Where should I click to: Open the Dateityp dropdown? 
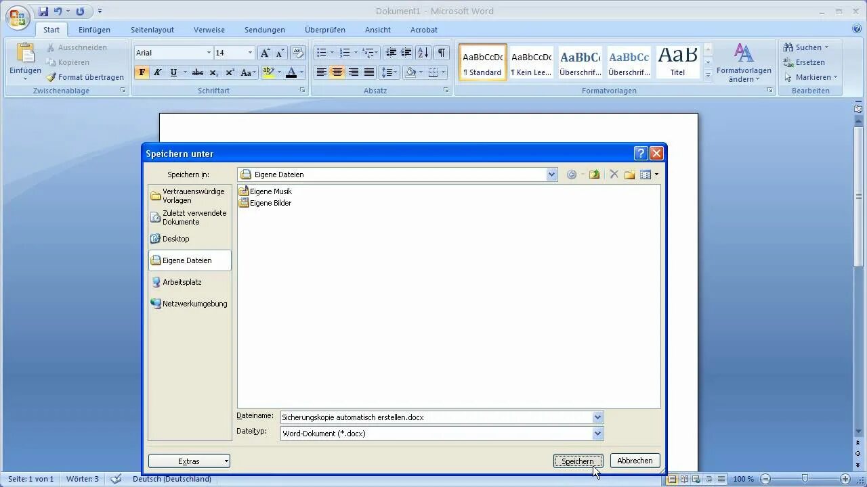coord(597,434)
